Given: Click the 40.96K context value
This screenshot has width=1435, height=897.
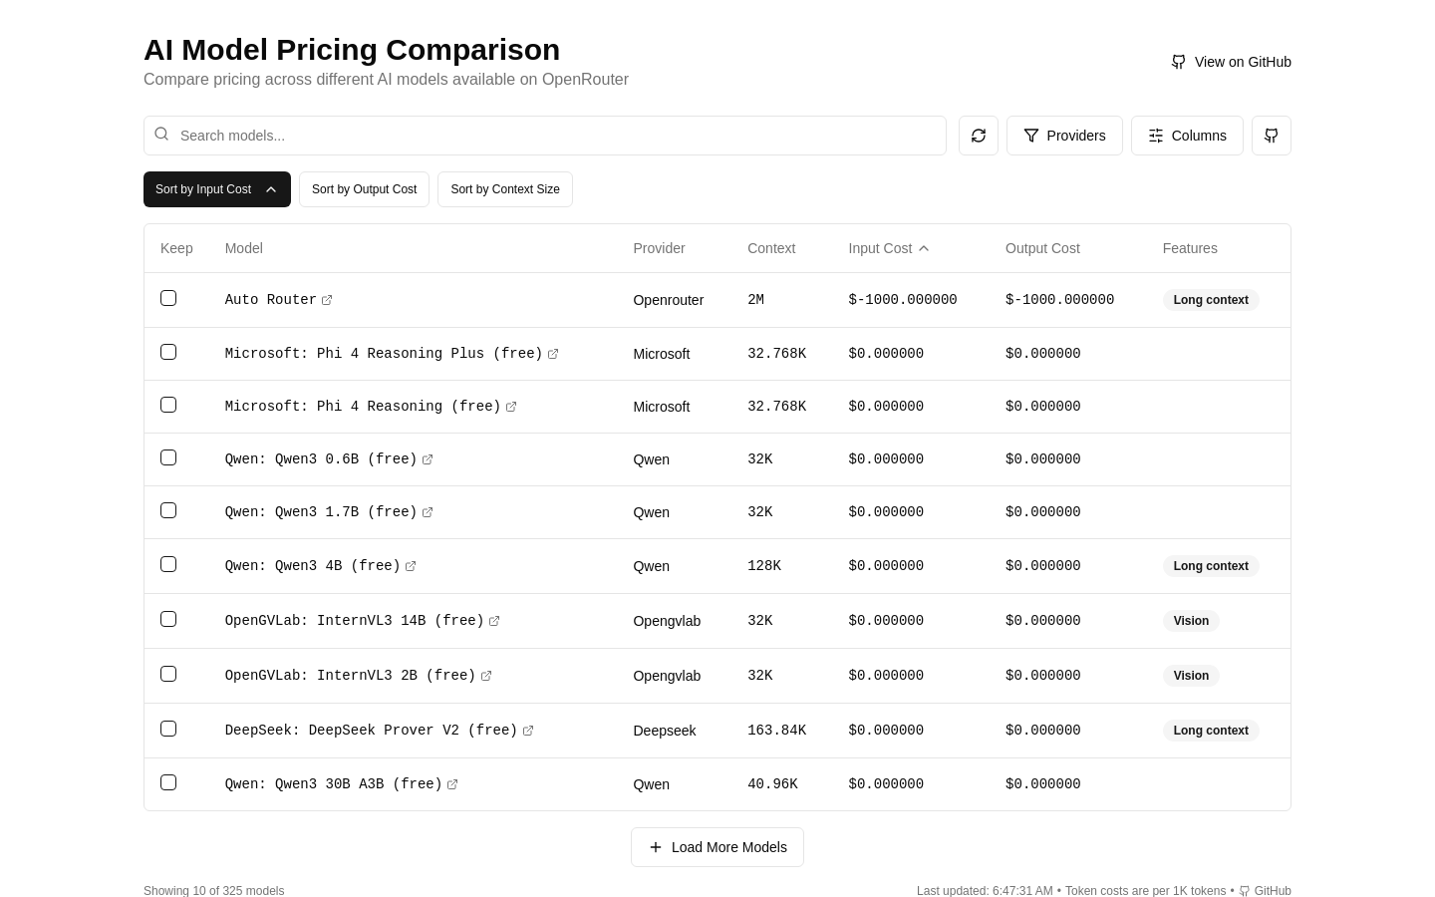Looking at the screenshot, I should 773,784.
